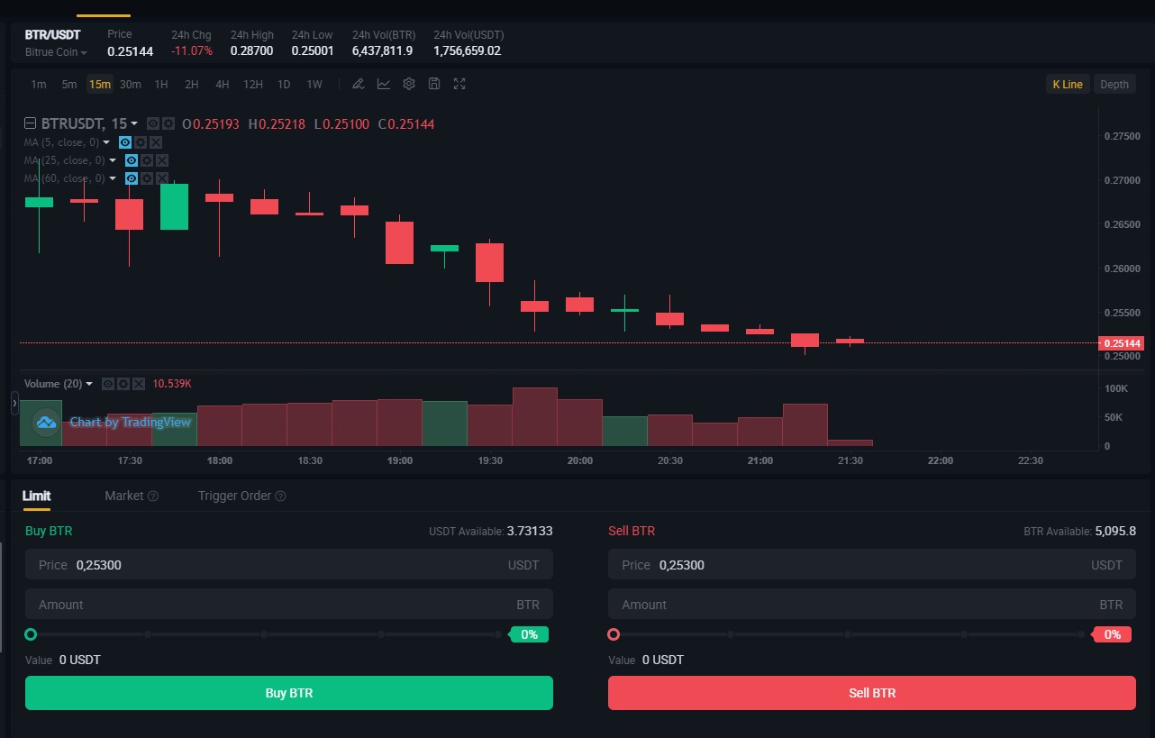This screenshot has height=738, width=1155.
Task: Click the BTR Available 5,095.8 value
Action: (x=1115, y=532)
